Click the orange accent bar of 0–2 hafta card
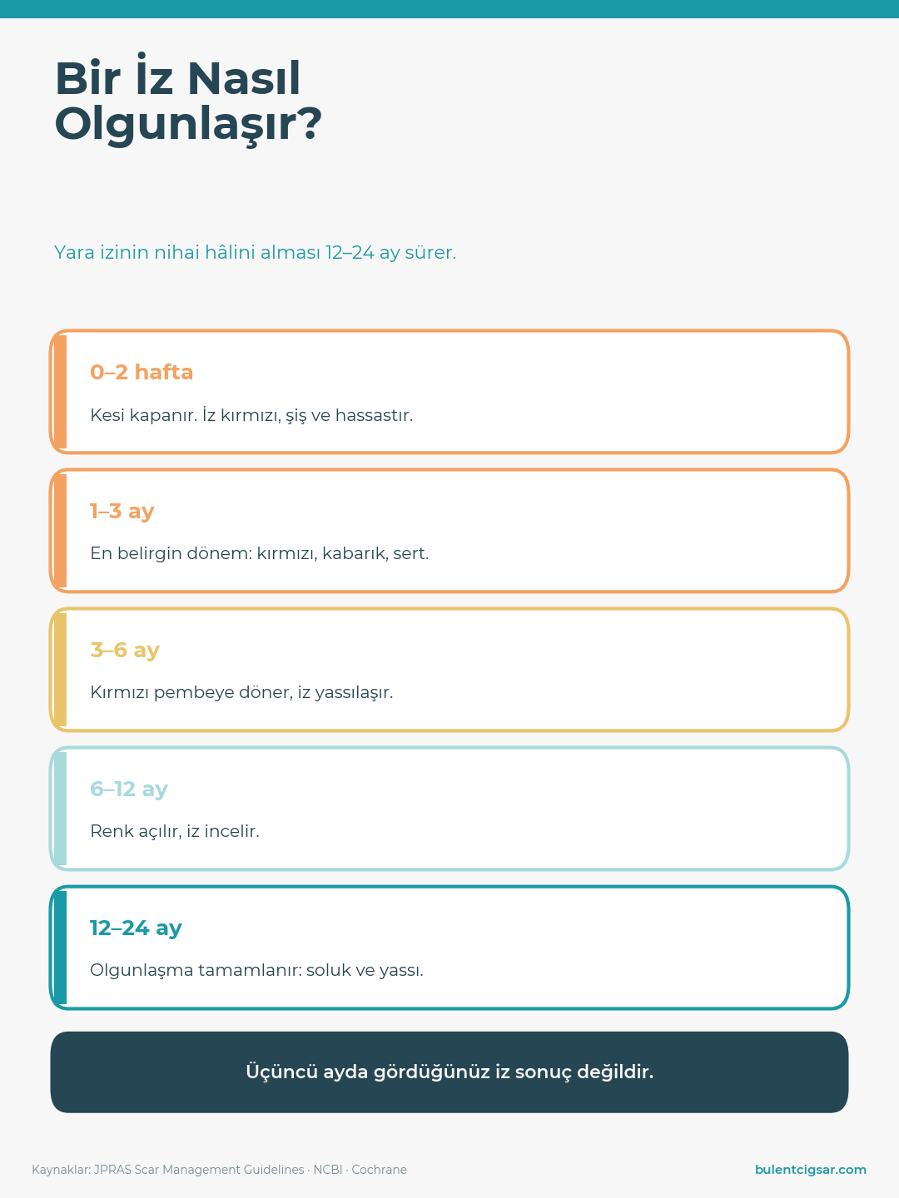 (x=60, y=392)
